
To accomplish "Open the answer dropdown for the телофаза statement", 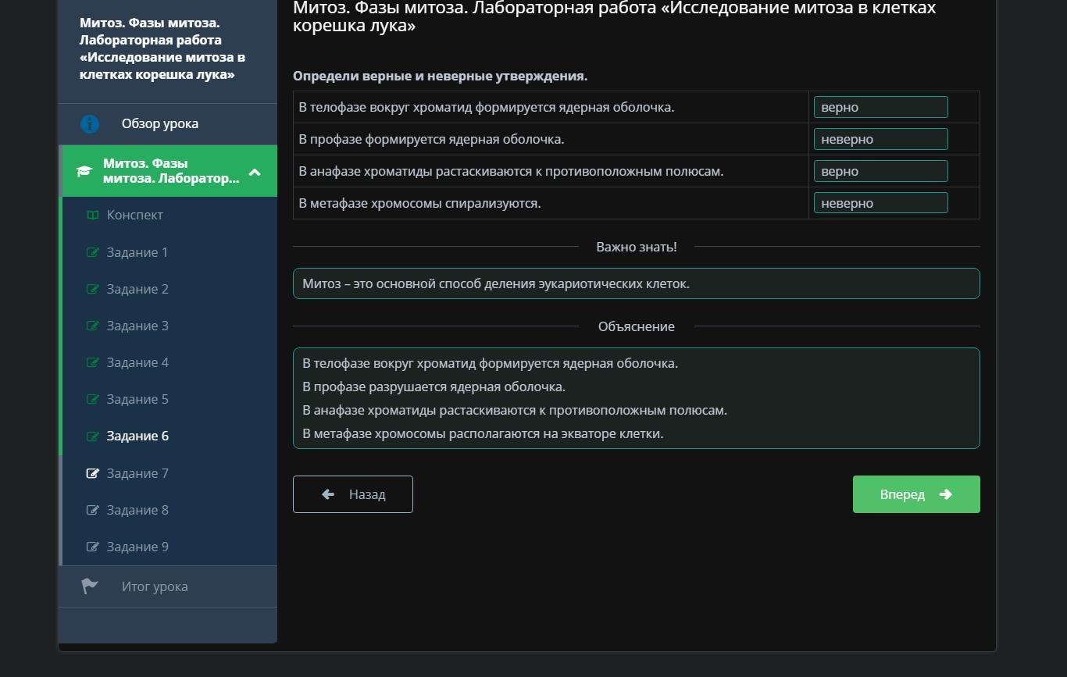I will (880, 107).
